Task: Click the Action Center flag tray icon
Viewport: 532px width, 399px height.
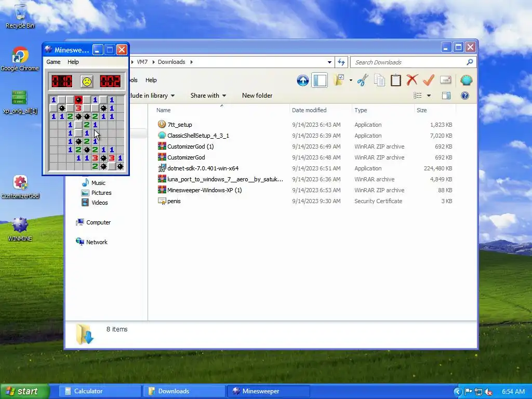Action: click(469, 392)
